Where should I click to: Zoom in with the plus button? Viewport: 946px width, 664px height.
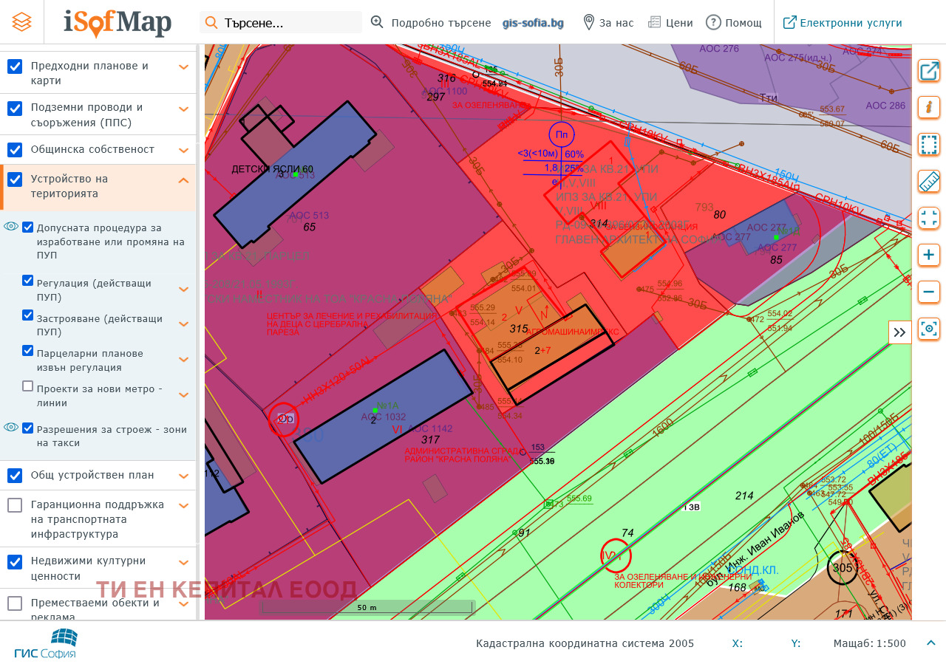[x=929, y=256]
